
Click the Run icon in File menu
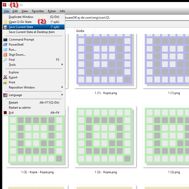(5, 50)
